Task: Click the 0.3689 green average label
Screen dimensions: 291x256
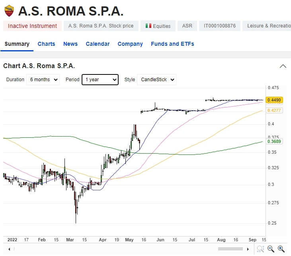Action: click(x=274, y=141)
